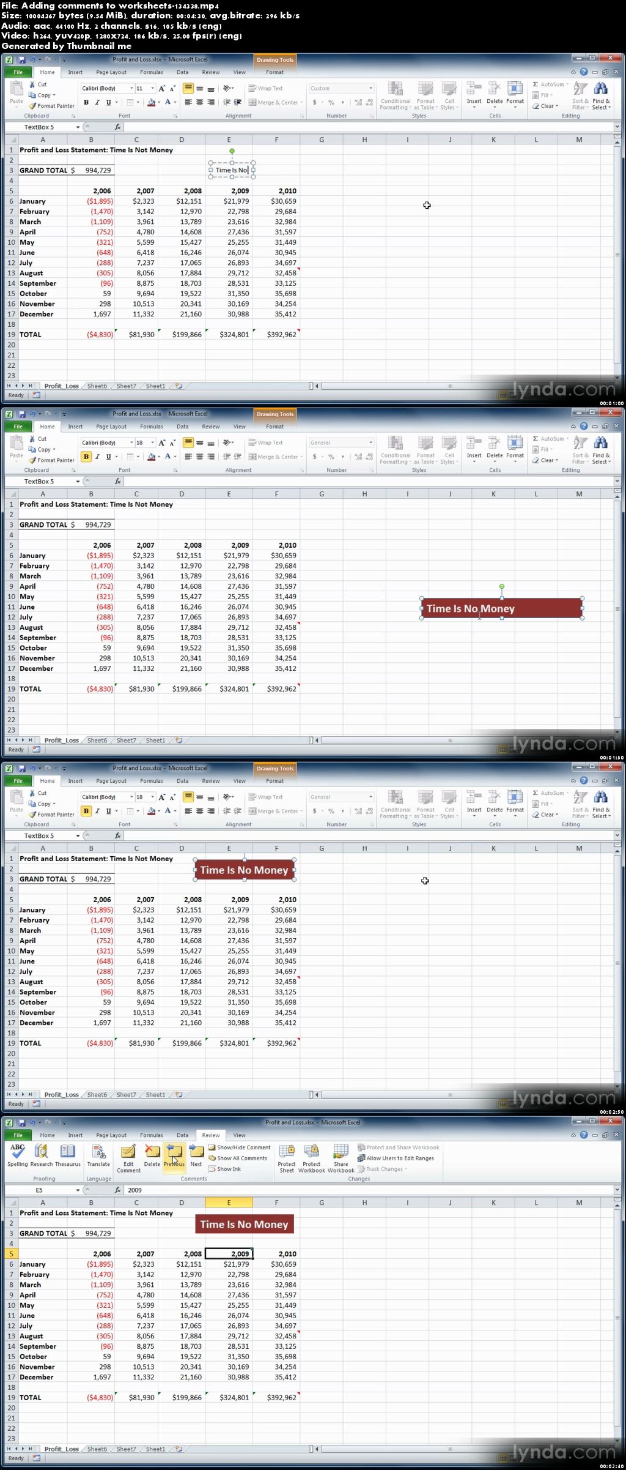Expand the AutoSum dropdown in the first frame
The height and width of the screenshot is (1470, 626).
[x=566, y=84]
